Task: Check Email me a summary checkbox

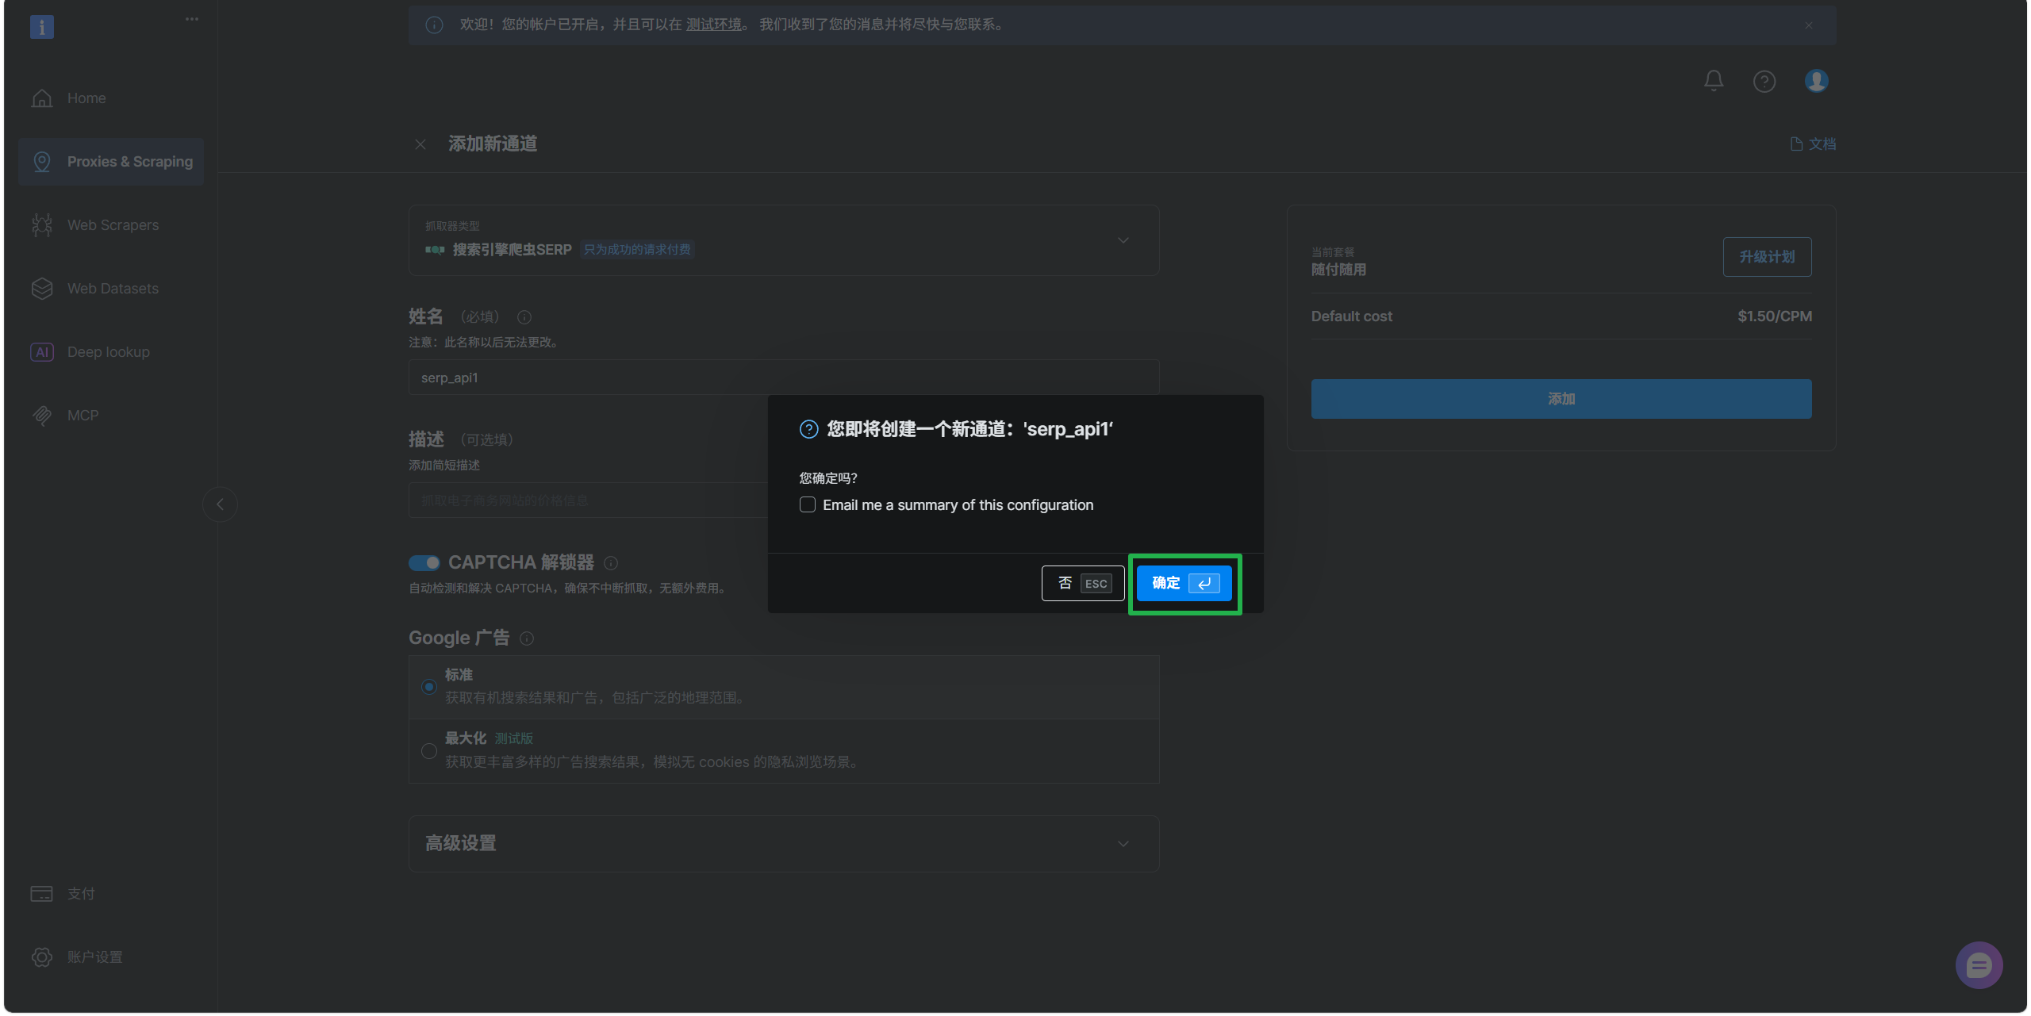Action: click(x=808, y=505)
